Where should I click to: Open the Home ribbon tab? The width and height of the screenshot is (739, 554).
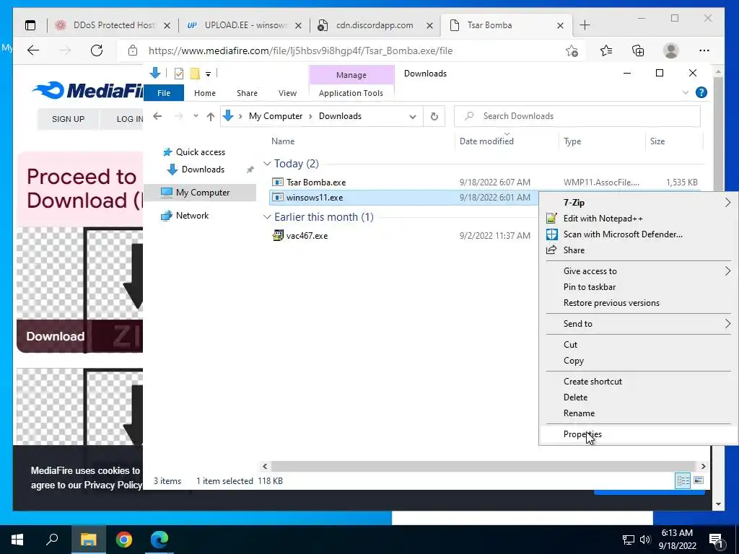tap(204, 93)
